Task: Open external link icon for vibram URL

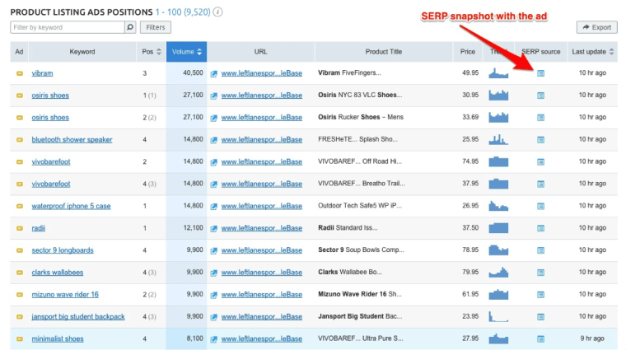Action: coord(214,73)
